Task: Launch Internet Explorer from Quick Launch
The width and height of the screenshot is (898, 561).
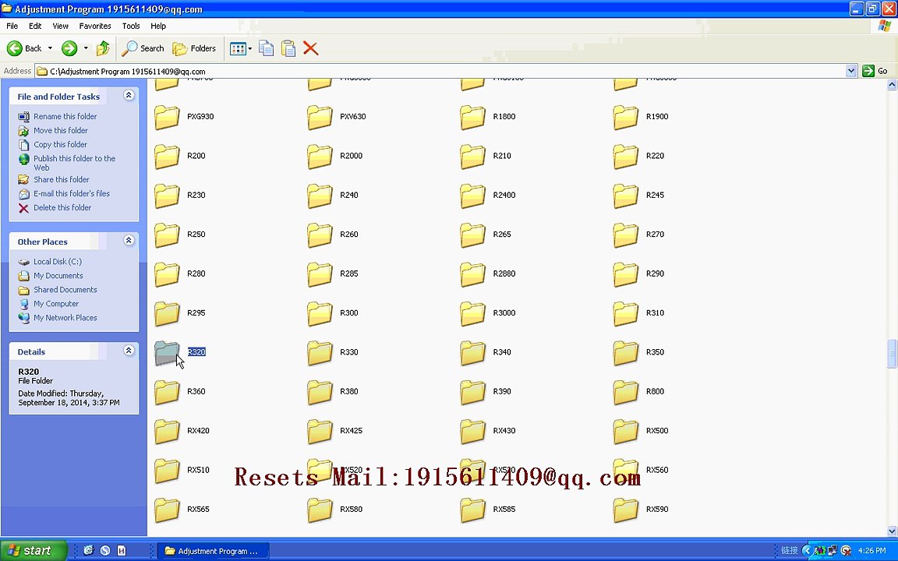Action: pos(88,550)
